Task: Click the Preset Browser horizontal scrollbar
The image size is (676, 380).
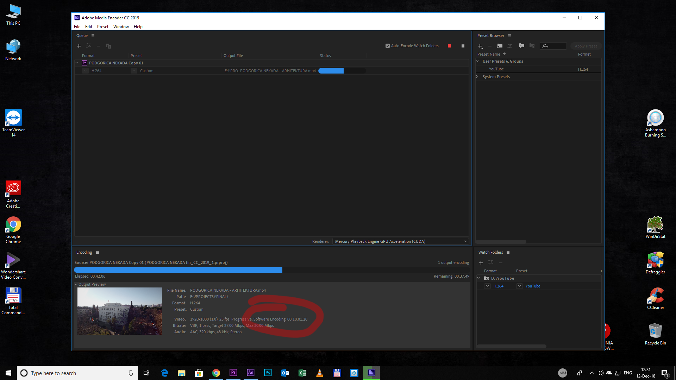Action: point(501,242)
